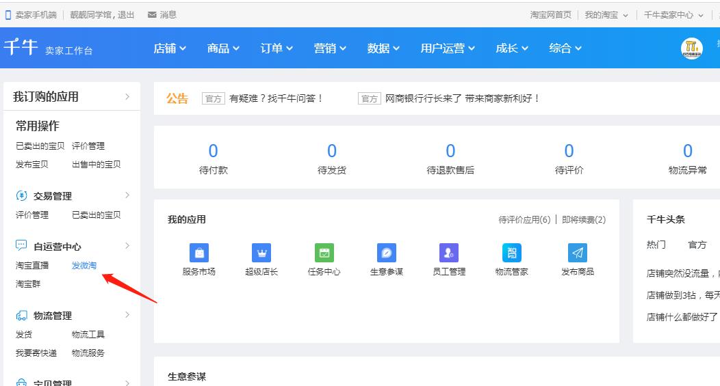Expand the 店铺 menu
Image resolution: width=720 pixels, height=386 pixels.
pos(170,48)
